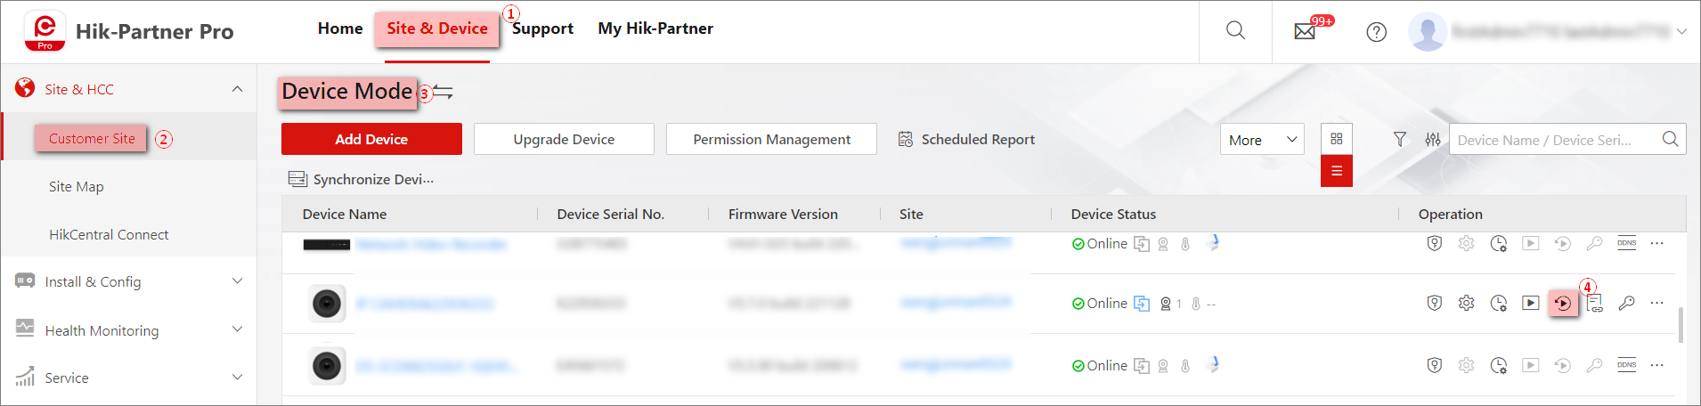Open account dropdown arrow next to username
This screenshot has width=1701, height=406.
tap(1681, 31)
